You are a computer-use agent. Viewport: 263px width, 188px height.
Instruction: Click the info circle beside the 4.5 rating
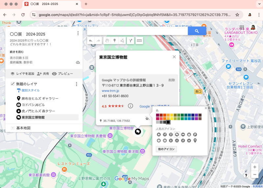pos(131,106)
